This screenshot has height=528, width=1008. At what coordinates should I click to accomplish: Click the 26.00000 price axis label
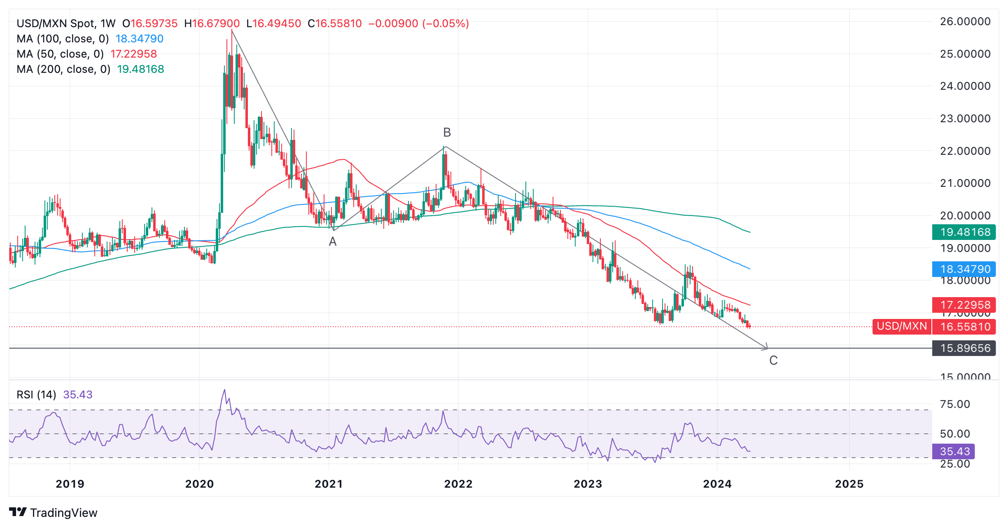(965, 21)
